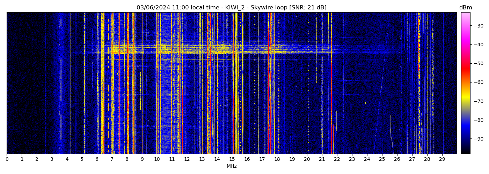Click the 10 tick label on the frequency axis

(x=157, y=159)
